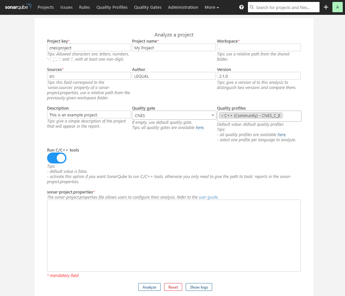The image size is (345, 296).
Task: Navigate to Quality Gates
Action: pyautogui.click(x=148, y=7)
